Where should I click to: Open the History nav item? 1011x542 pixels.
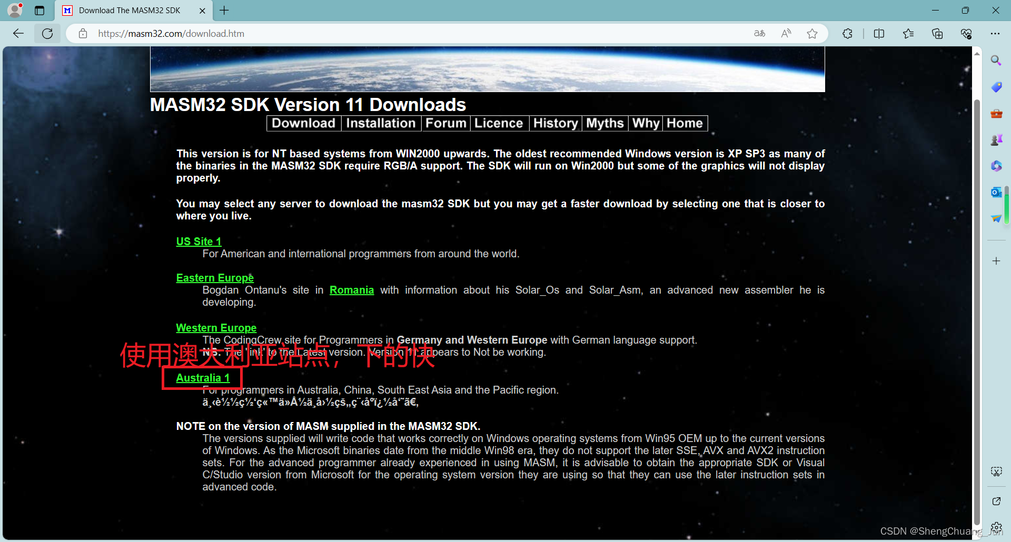point(556,123)
